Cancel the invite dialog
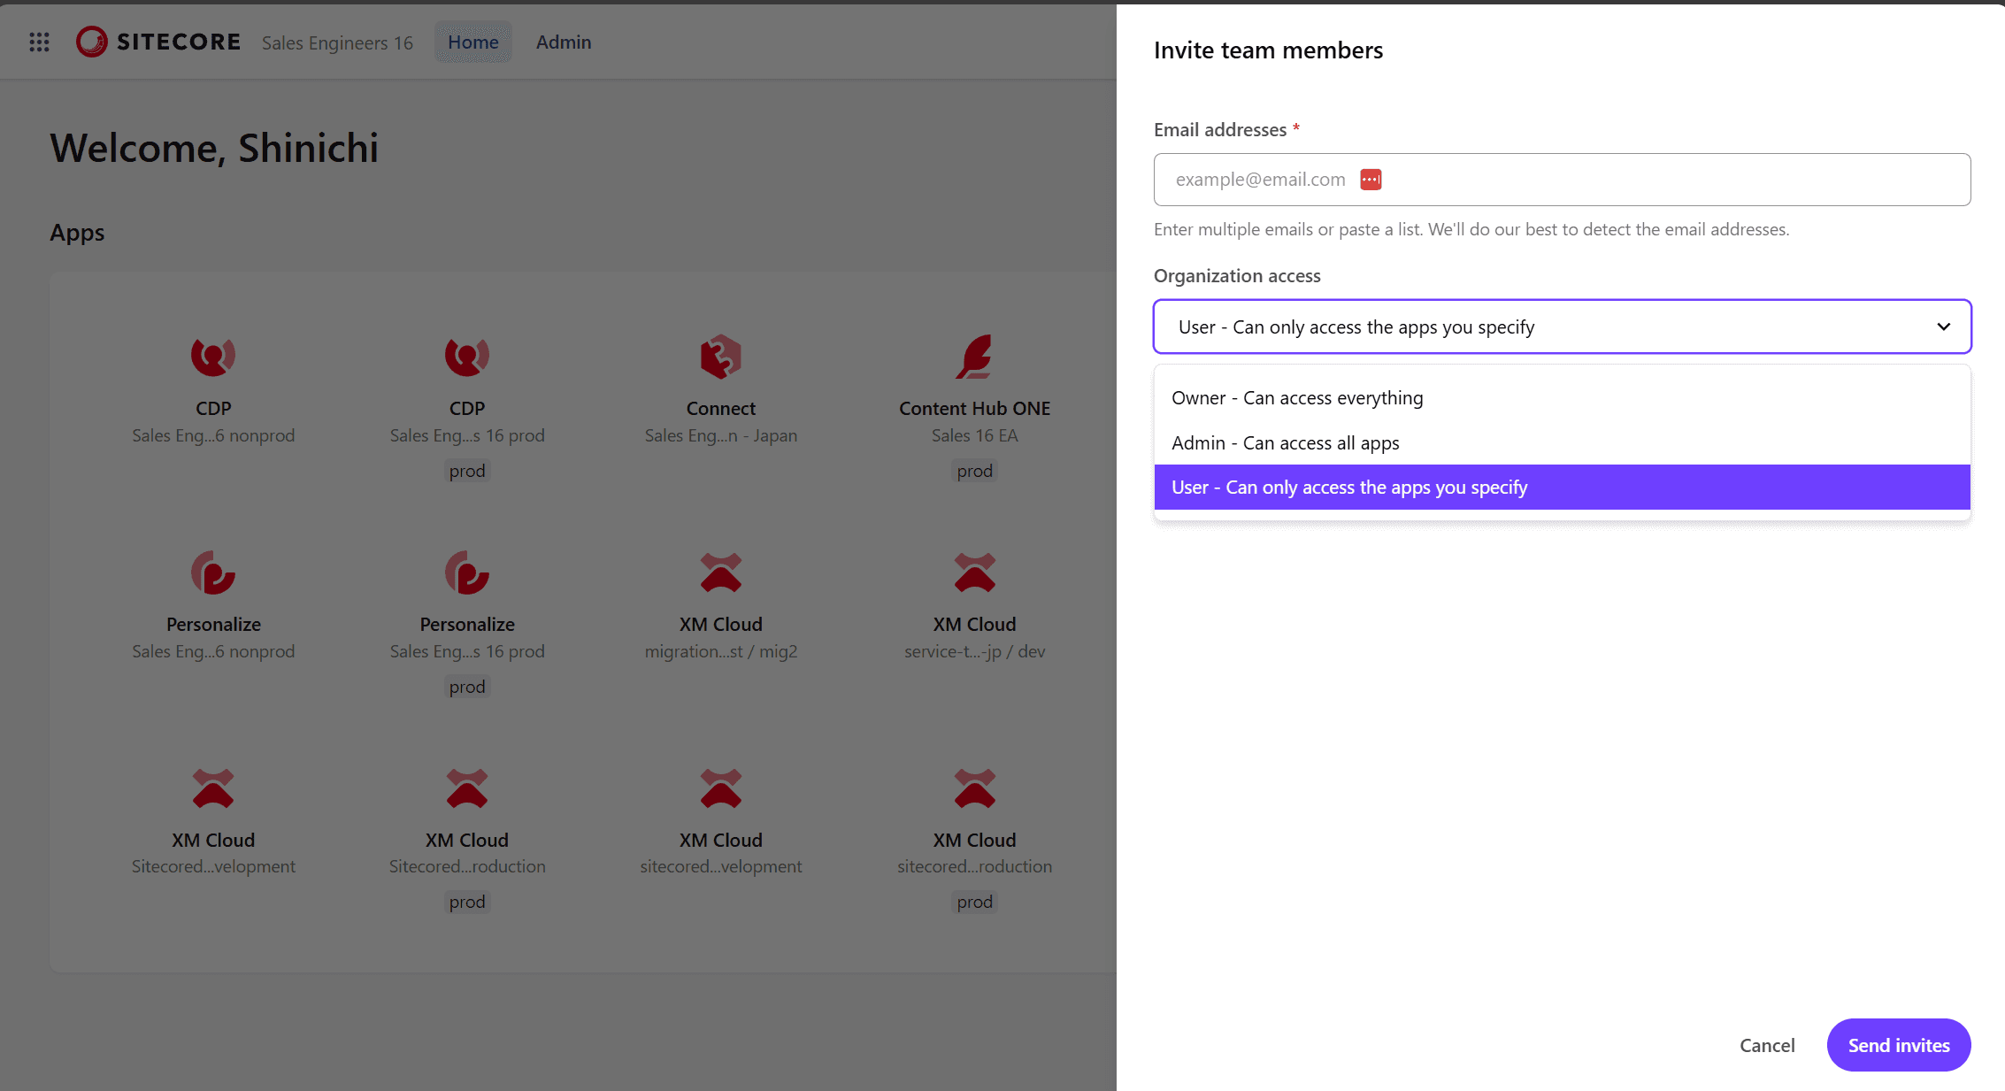Image resolution: width=2005 pixels, height=1091 pixels. [x=1766, y=1045]
